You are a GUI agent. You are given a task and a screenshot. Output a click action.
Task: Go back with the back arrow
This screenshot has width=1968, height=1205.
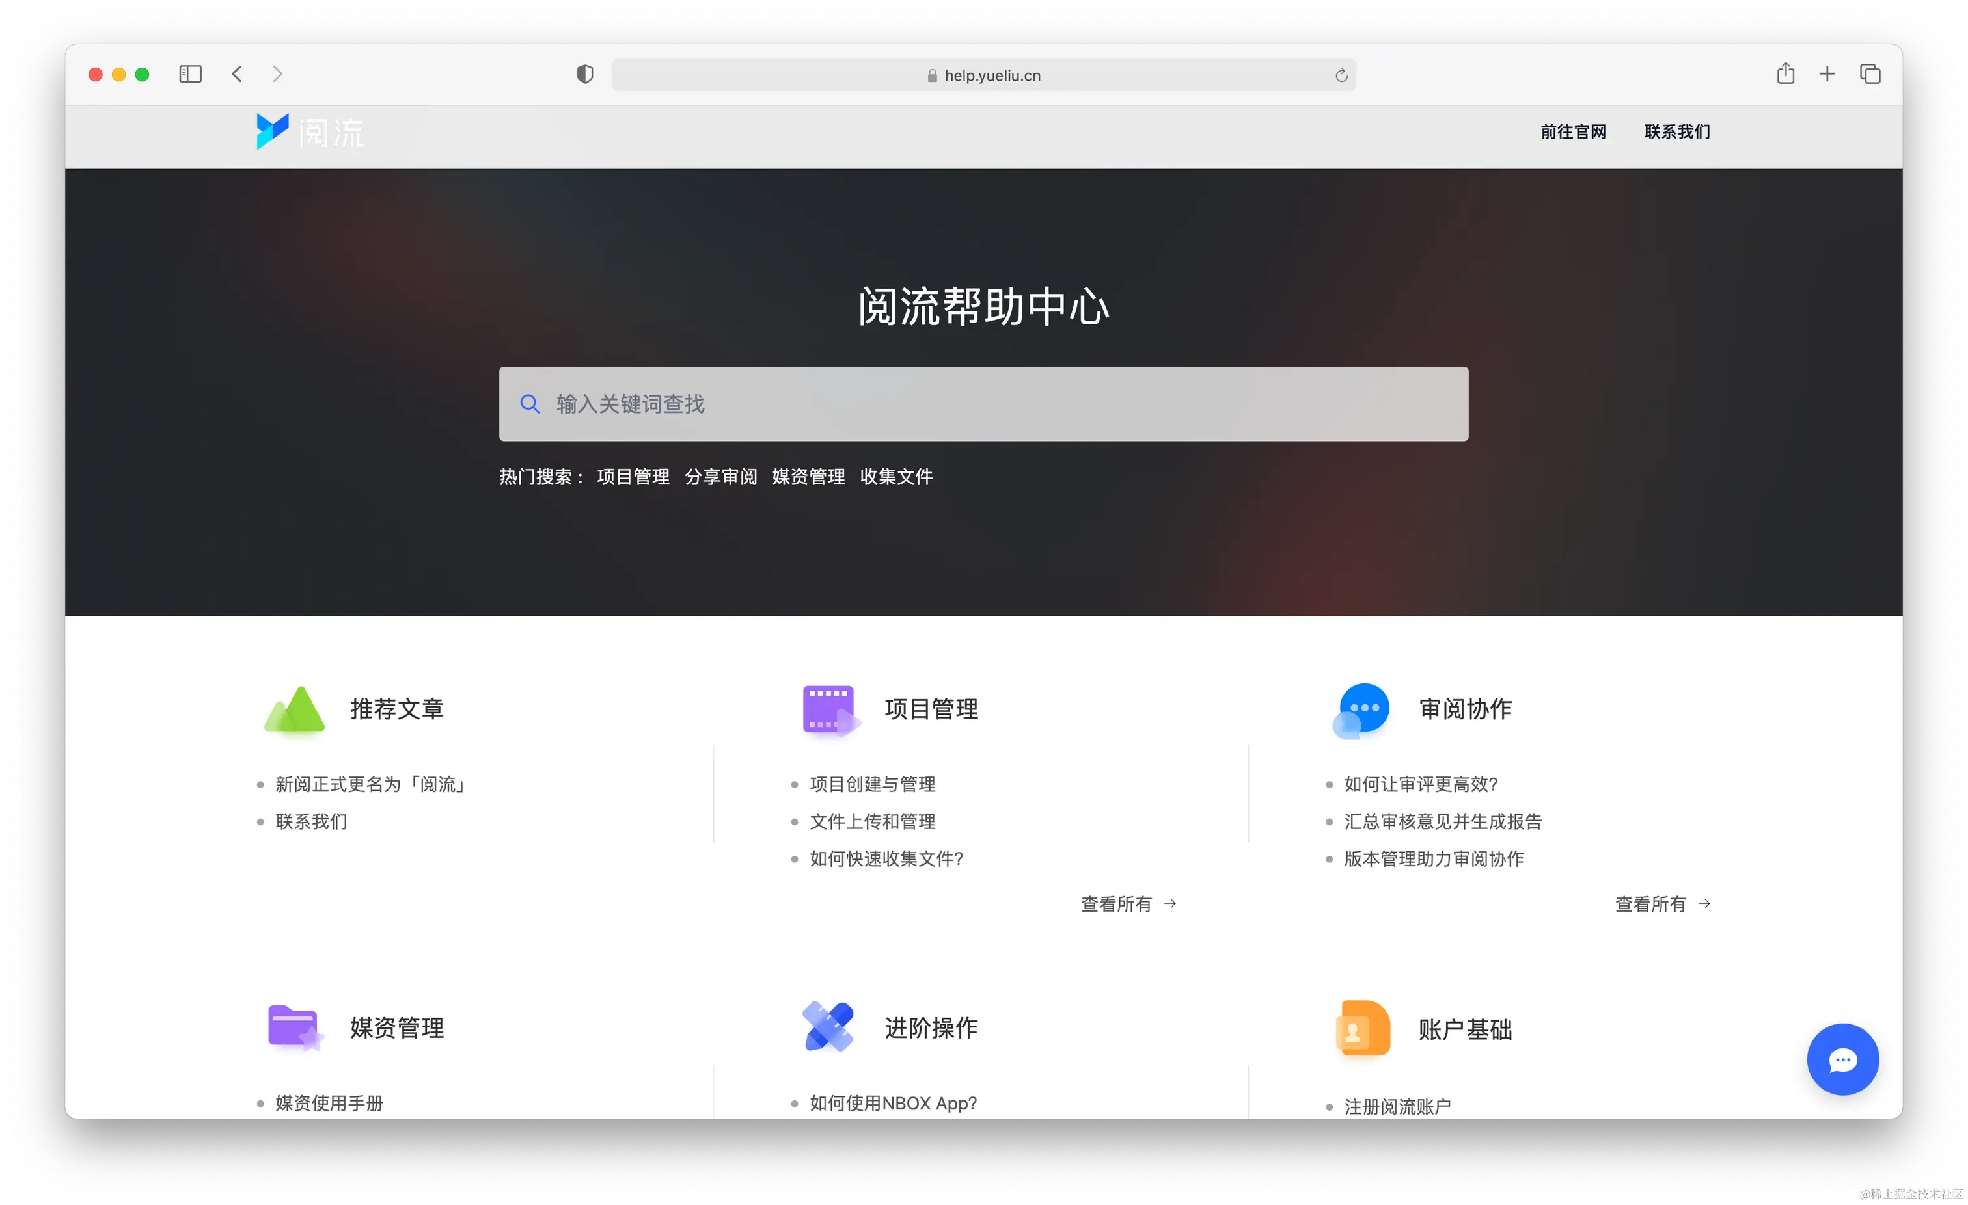pos(237,74)
